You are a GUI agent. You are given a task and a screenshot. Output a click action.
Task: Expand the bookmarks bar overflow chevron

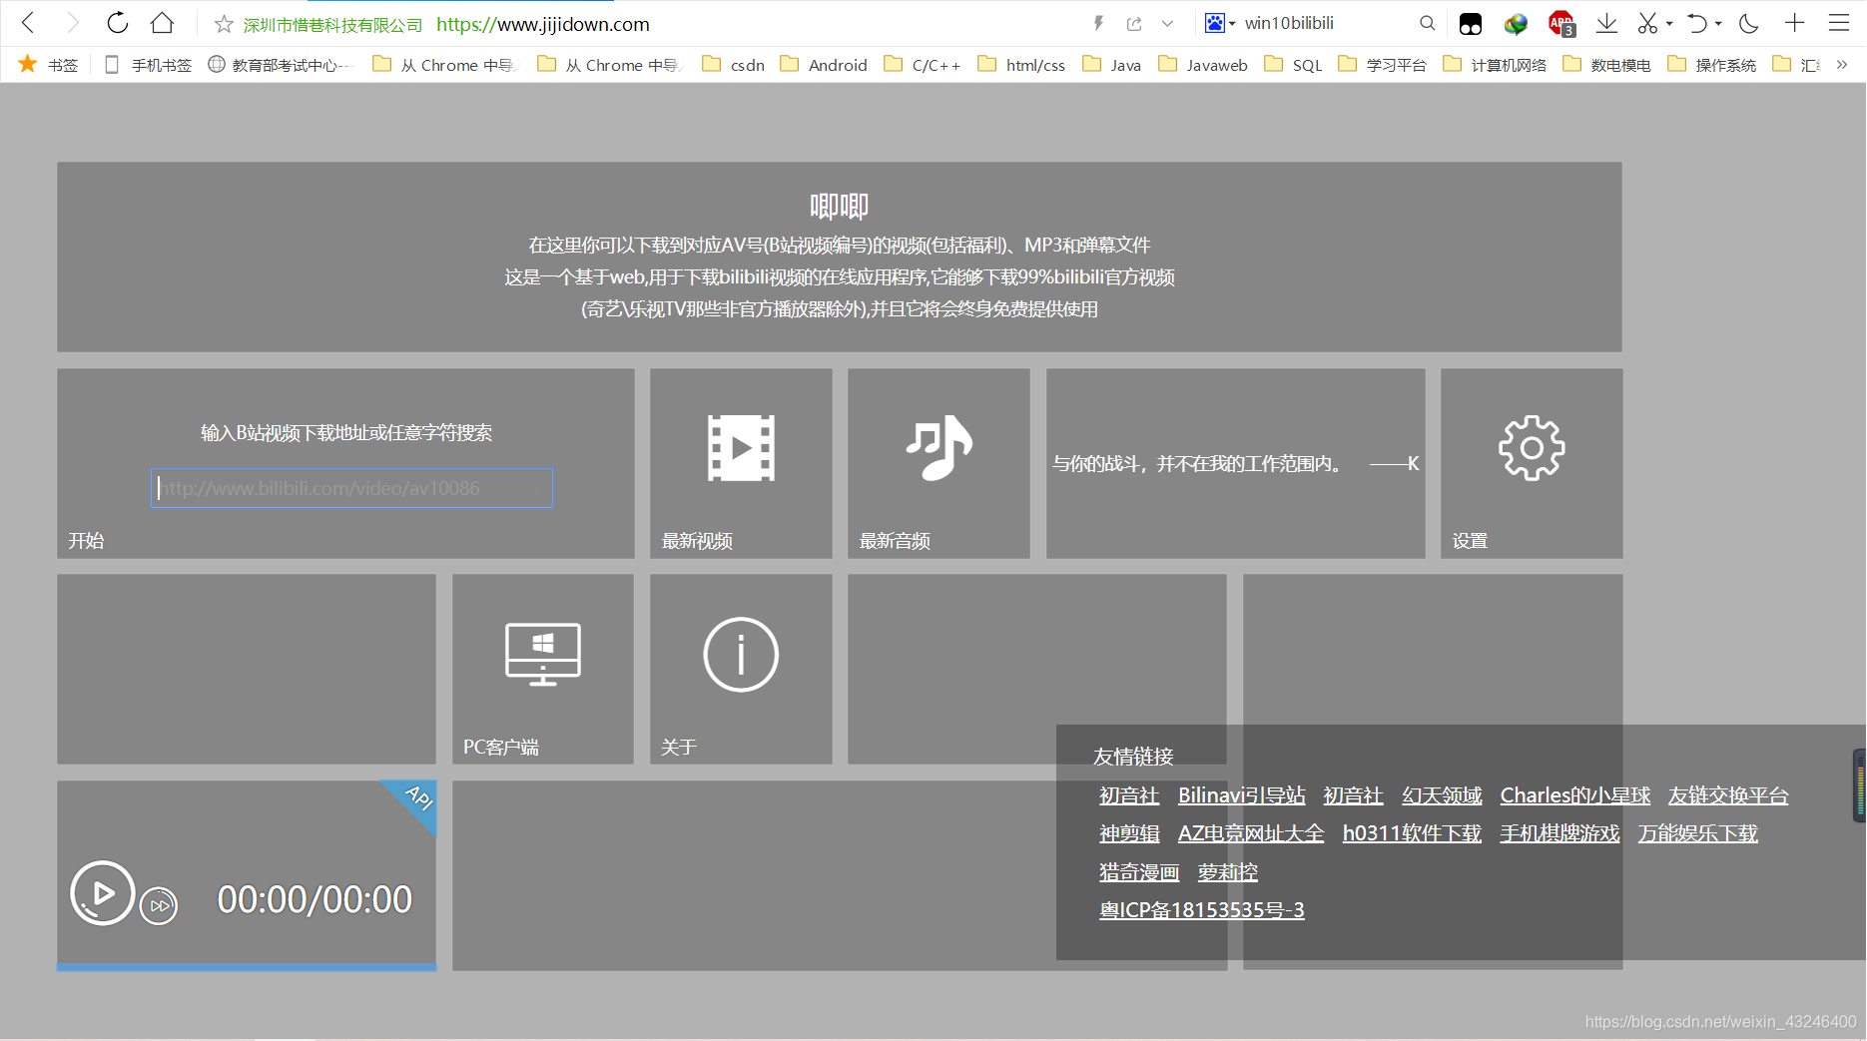pos(1842,65)
